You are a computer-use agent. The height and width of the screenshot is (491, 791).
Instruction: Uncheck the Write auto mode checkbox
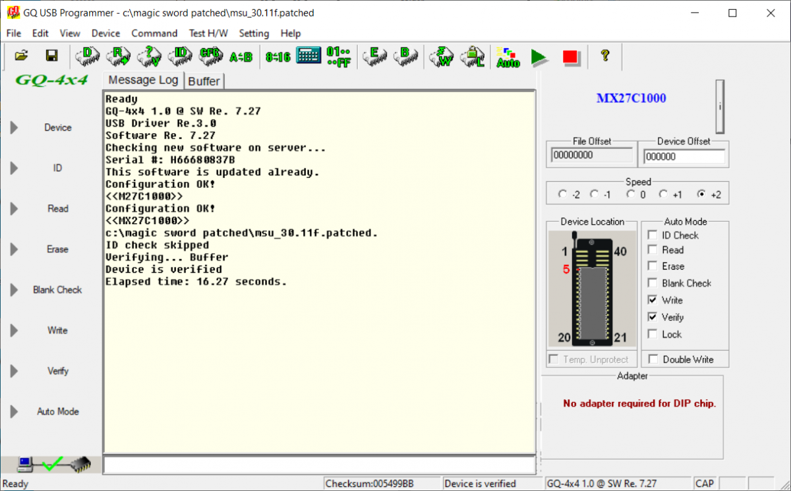[653, 300]
